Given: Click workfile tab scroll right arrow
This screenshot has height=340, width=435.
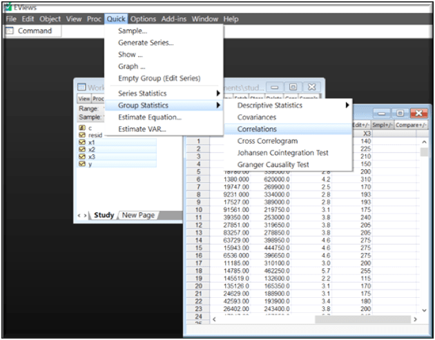Looking at the screenshot, I should tap(85, 216).
